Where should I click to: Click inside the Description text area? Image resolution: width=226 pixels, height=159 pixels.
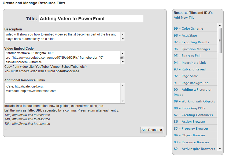[x=63, y=37]
